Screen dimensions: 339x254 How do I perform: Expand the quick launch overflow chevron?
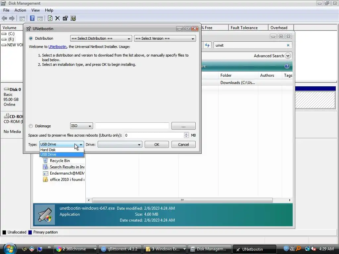click(49, 247)
